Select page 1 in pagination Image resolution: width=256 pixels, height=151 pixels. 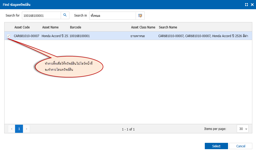19,129
